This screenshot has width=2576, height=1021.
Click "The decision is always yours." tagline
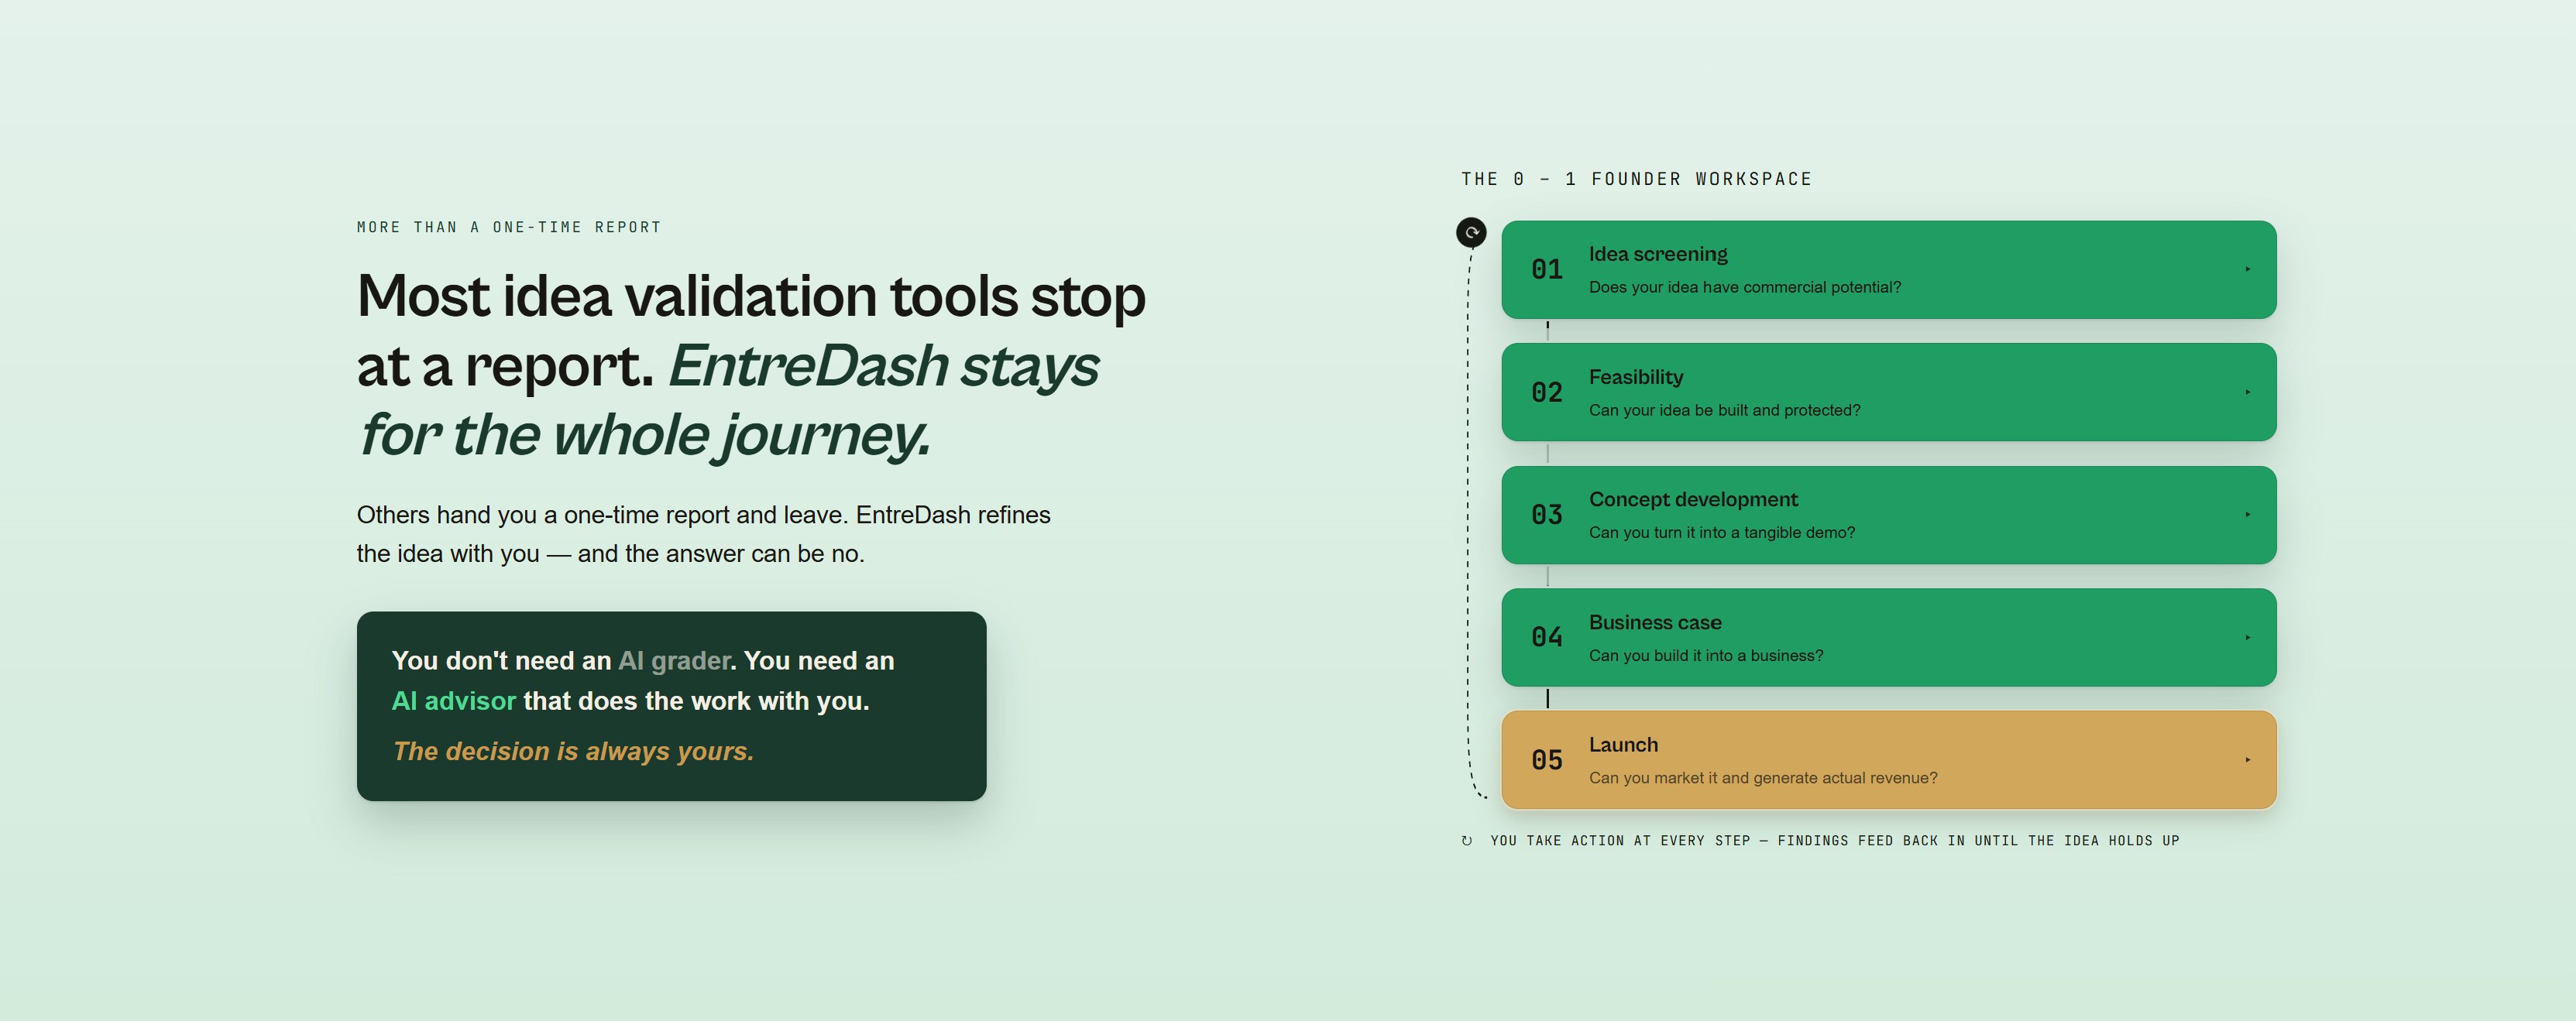tap(573, 752)
